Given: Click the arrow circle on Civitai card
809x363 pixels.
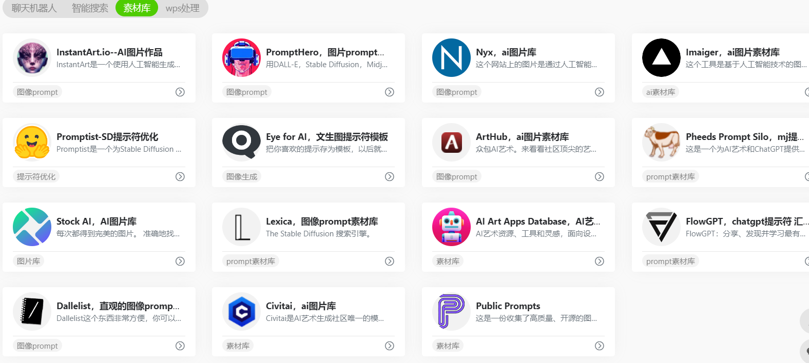Looking at the screenshot, I should (x=390, y=346).
